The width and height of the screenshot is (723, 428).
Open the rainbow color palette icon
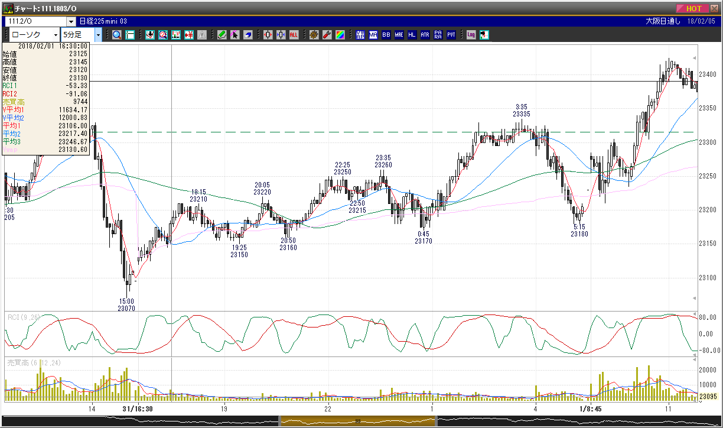(340, 34)
